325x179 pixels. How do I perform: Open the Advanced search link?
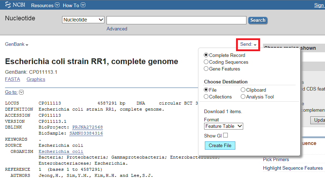(117, 29)
